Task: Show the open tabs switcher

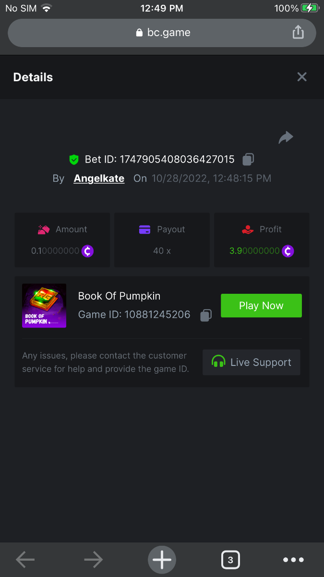Action: tap(230, 560)
